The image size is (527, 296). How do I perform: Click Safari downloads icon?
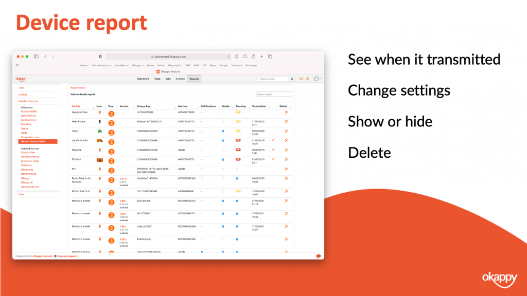(236, 57)
